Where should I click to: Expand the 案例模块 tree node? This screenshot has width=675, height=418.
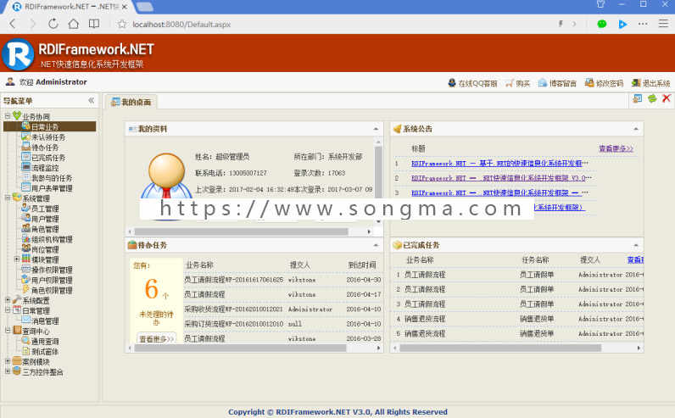point(8,361)
